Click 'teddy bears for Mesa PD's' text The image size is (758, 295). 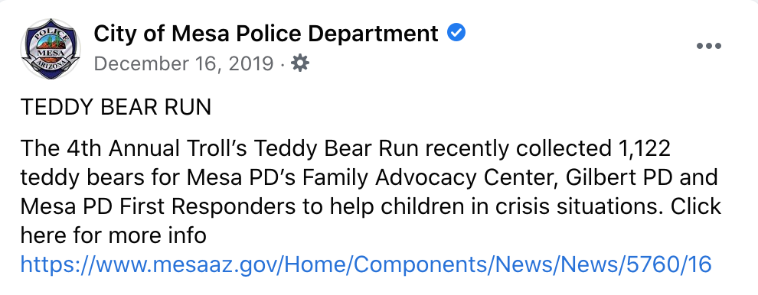(158, 179)
